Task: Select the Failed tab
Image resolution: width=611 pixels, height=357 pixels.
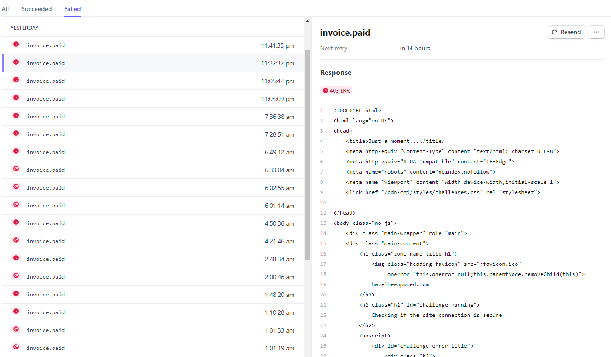Action: coord(72,9)
